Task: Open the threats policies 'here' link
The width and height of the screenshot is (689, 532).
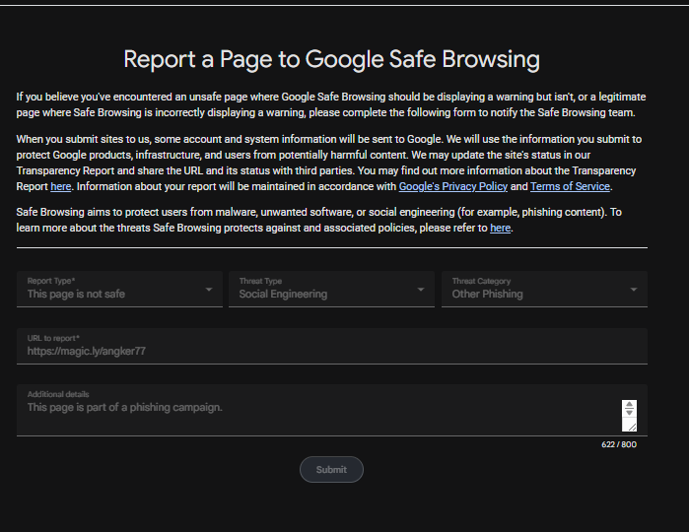Action: coord(500,228)
